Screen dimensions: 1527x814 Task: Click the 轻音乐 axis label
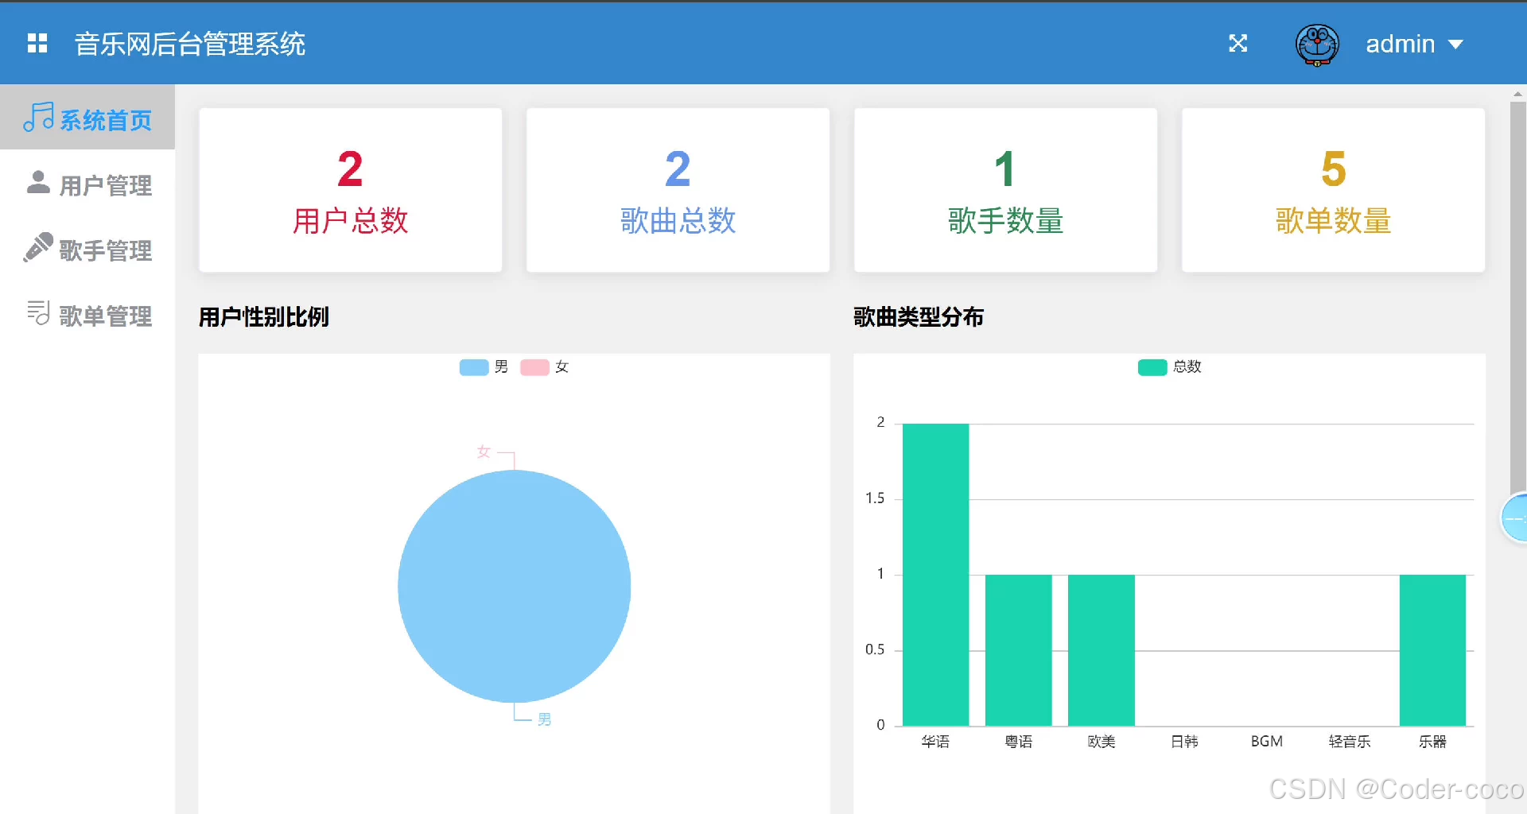1350,742
